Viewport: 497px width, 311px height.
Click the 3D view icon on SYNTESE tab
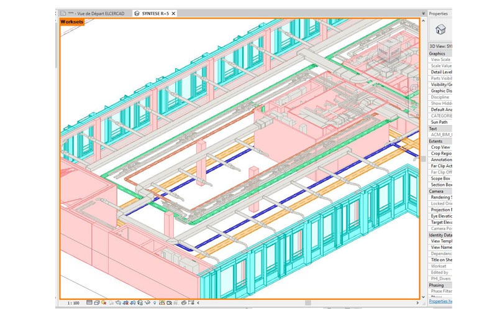tap(137, 13)
